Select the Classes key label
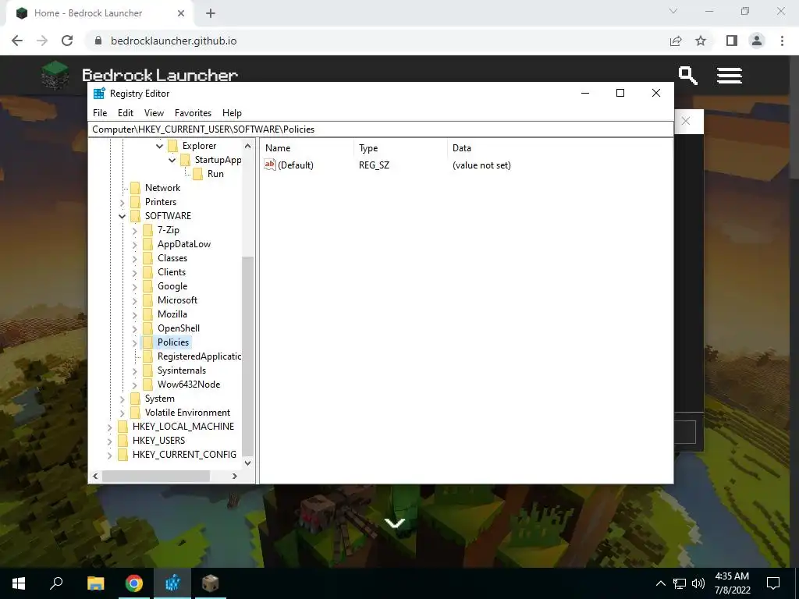 (172, 258)
